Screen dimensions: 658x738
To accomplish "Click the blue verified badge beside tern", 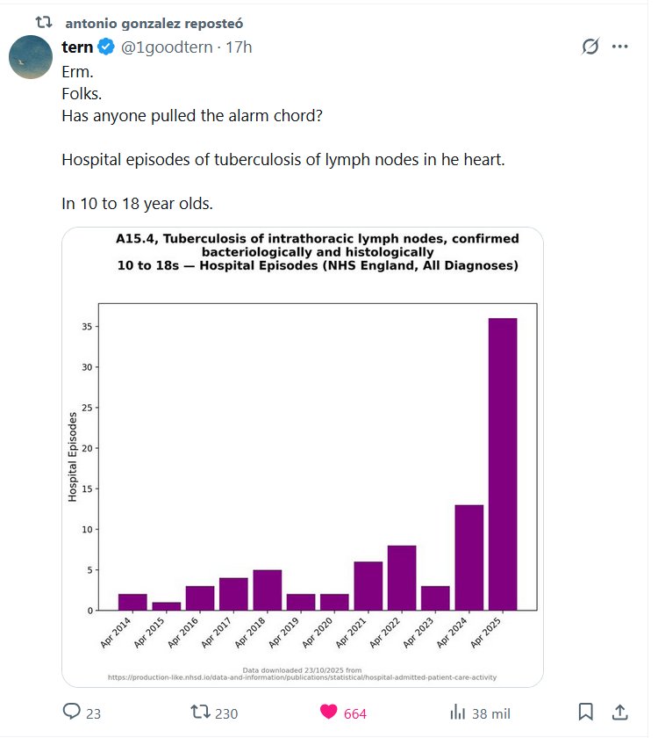I will point(105,47).
